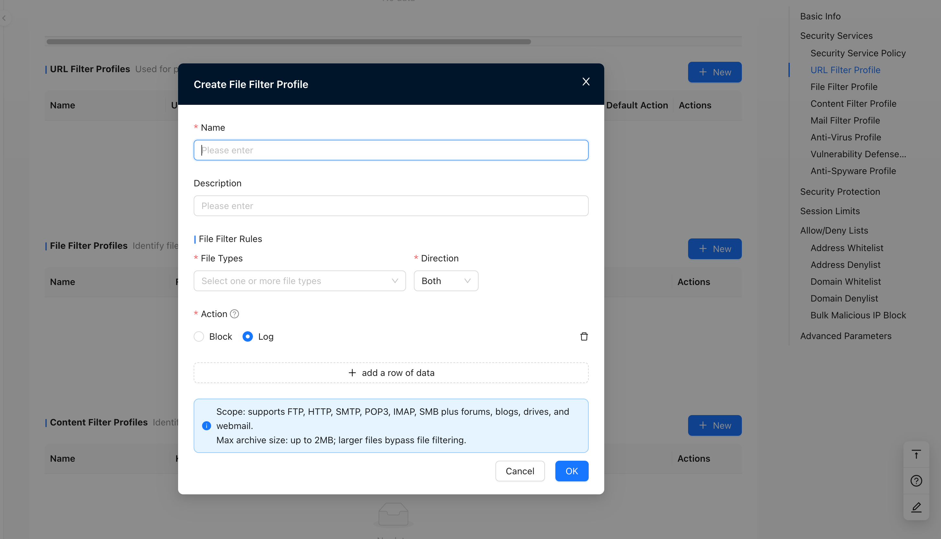Click the File Filter Rules heading in dialog

[231, 239]
